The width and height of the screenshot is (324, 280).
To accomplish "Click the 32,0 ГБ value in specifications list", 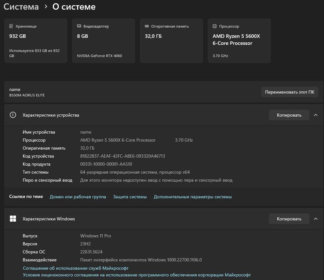I will click(87, 148).
